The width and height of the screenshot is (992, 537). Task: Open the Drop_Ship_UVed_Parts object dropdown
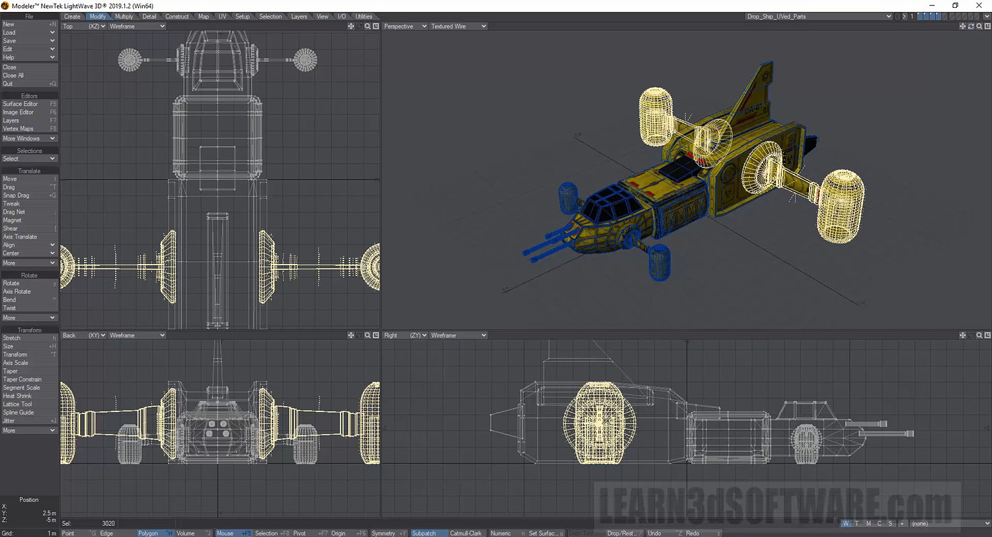tap(818, 16)
